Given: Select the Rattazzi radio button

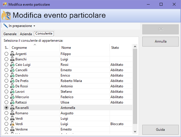Looking at the screenshot, I should coord(6,102).
